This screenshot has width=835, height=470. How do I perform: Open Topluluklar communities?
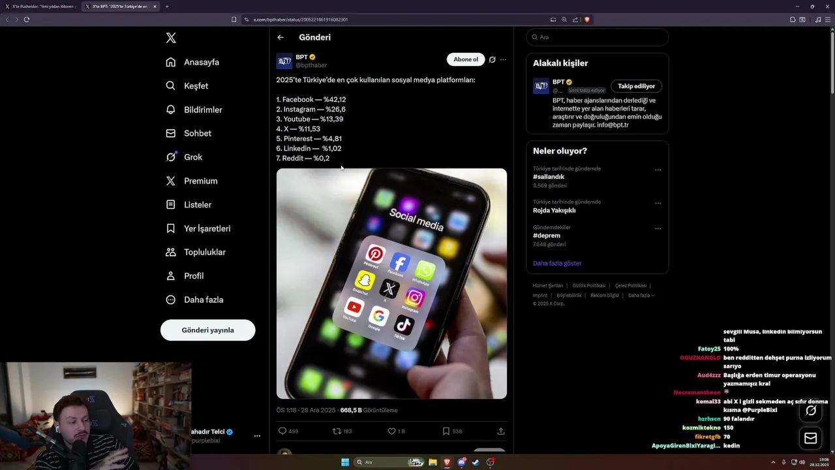click(x=196, y=252)
